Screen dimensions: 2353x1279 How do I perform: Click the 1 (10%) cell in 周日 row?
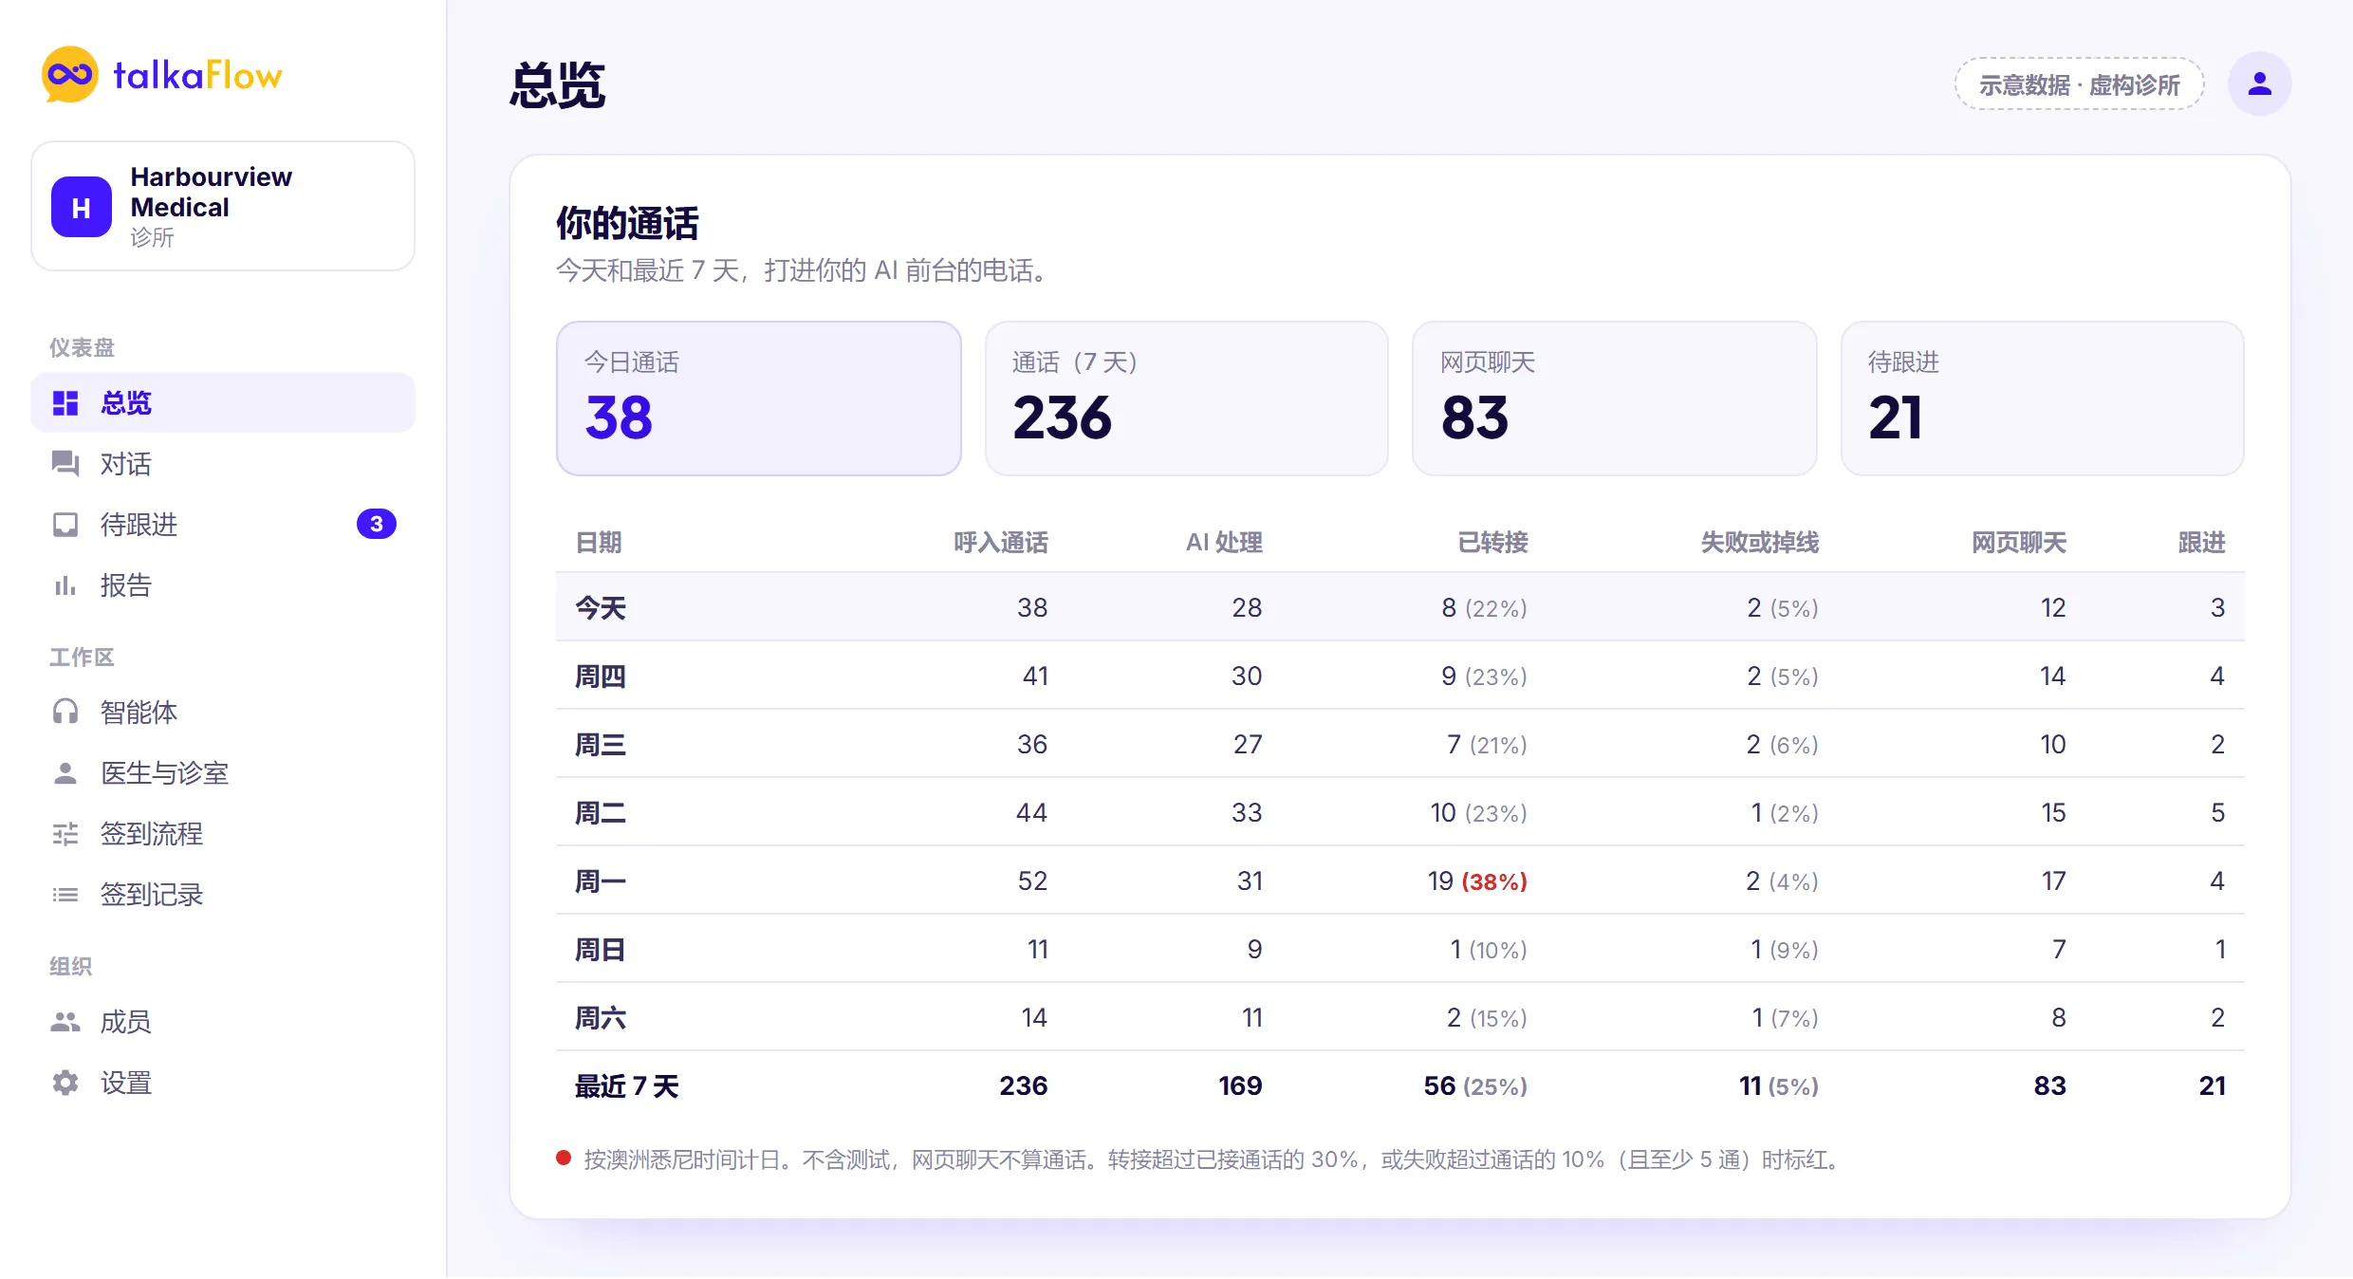(x=1489, y=949)
